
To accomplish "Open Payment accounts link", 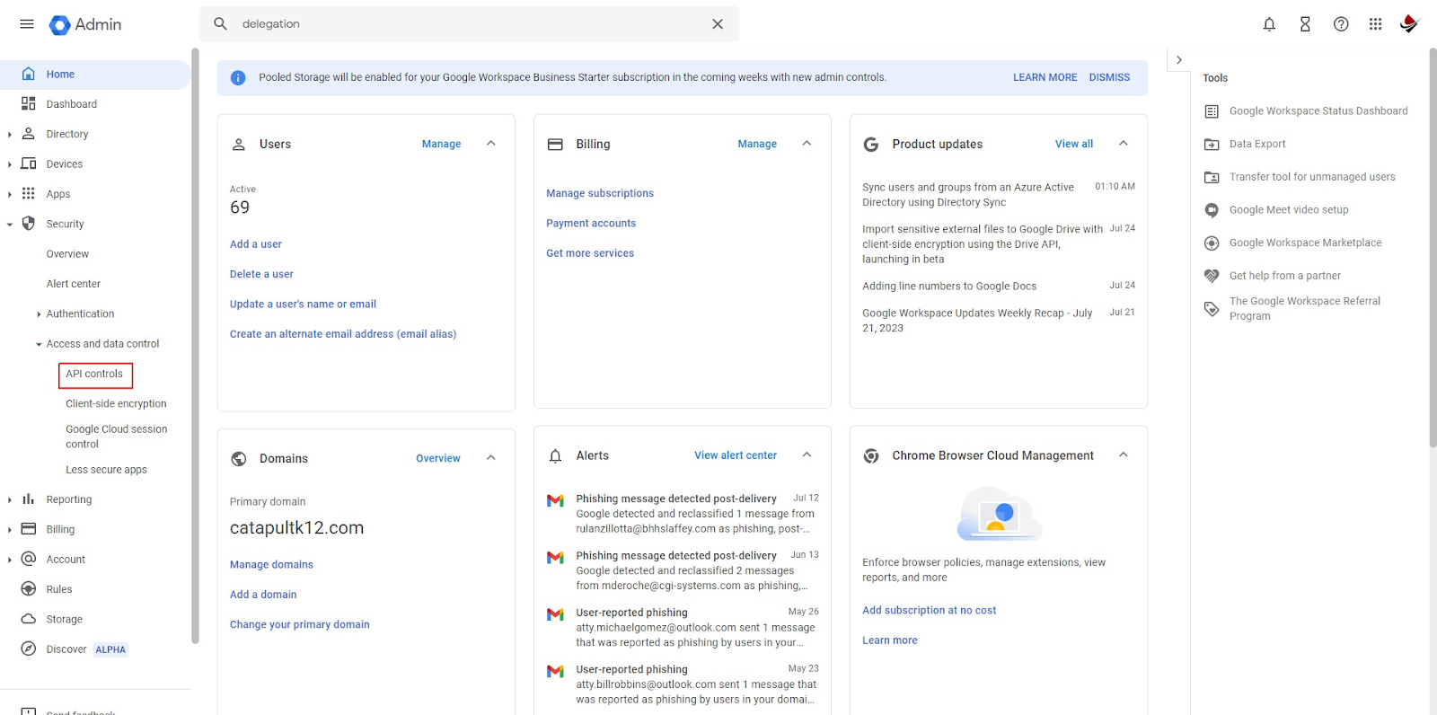I will pyautogui.click(x=591, y=224).
